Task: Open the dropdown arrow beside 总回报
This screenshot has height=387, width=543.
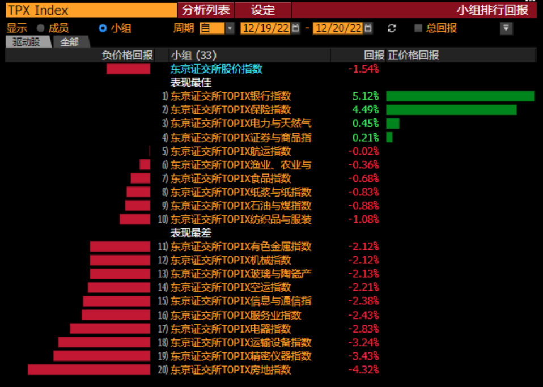Action: 506,28
